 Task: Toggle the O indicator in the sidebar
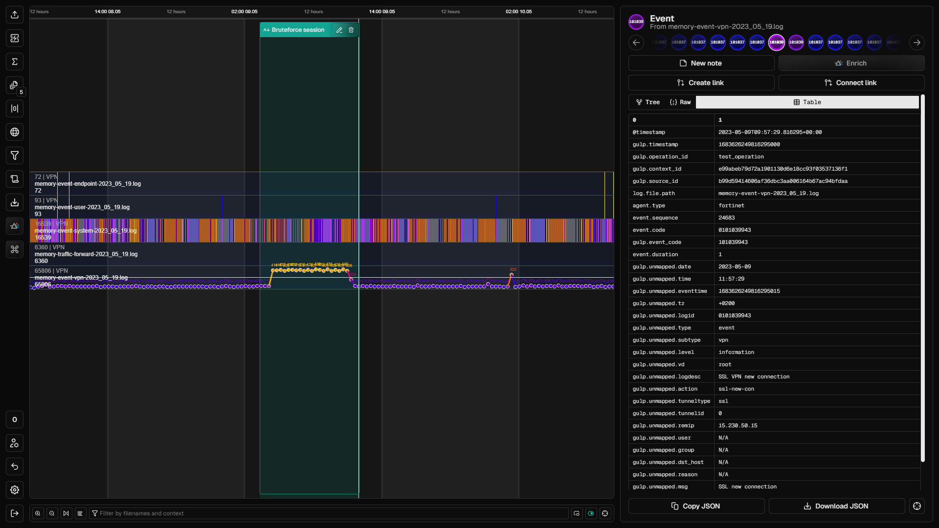click(x=15, y=419)
